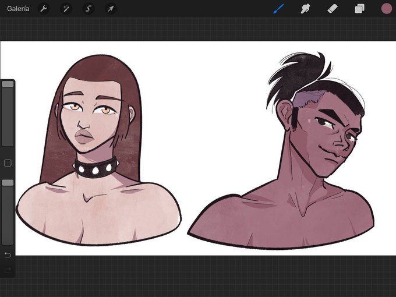Select the Selection S-ribbon tool

tap(89, 9)
